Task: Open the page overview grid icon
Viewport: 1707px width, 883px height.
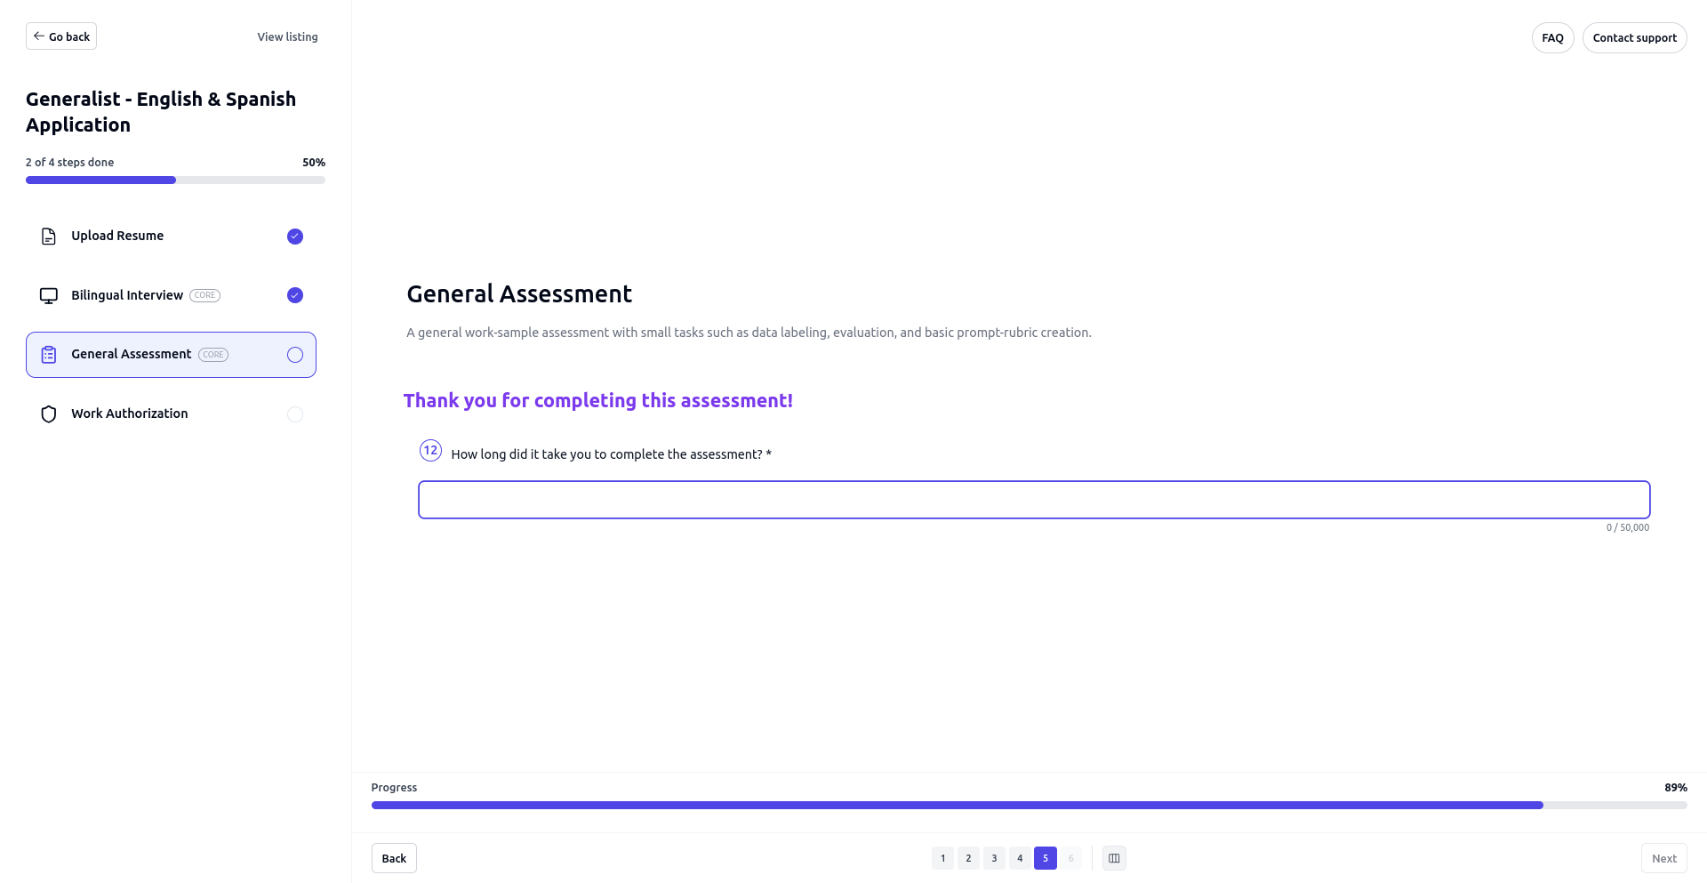Action: tap(1114, 858)
